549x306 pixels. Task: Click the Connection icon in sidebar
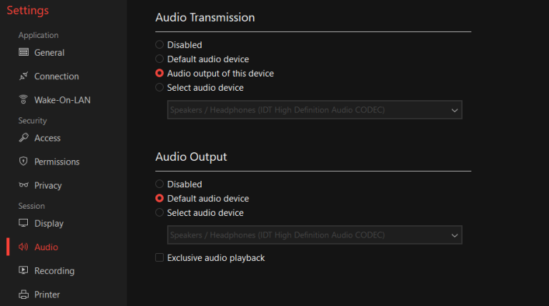pyautogui.click(x=24, y=76)
